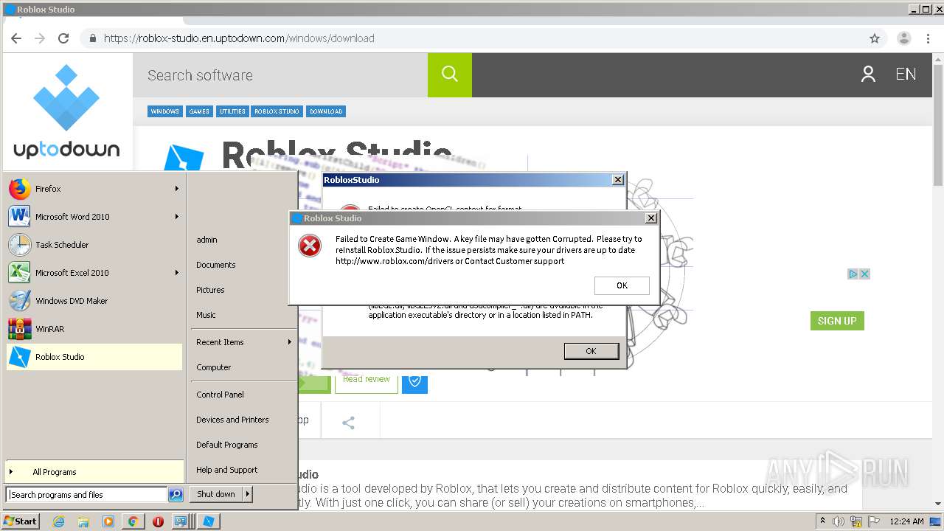Bookmark page with the star icon

(875, 38)
